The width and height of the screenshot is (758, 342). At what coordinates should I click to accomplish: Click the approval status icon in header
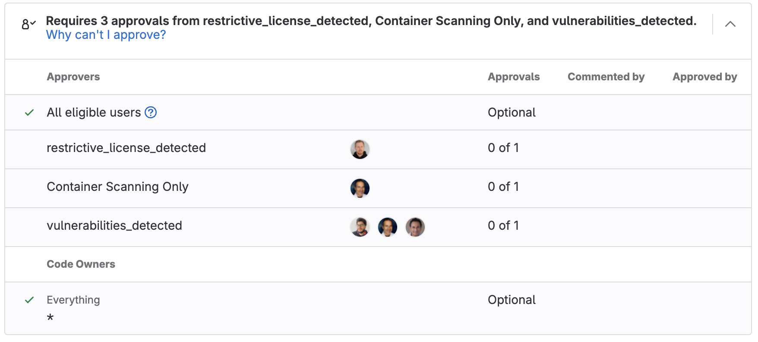pos(28,24)
